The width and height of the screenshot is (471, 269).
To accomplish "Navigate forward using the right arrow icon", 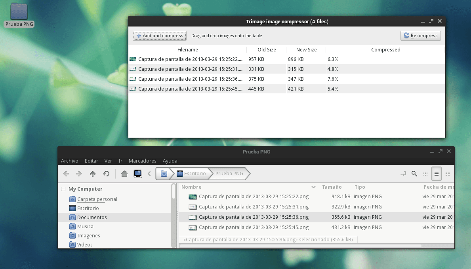I will tap(78, 173).
